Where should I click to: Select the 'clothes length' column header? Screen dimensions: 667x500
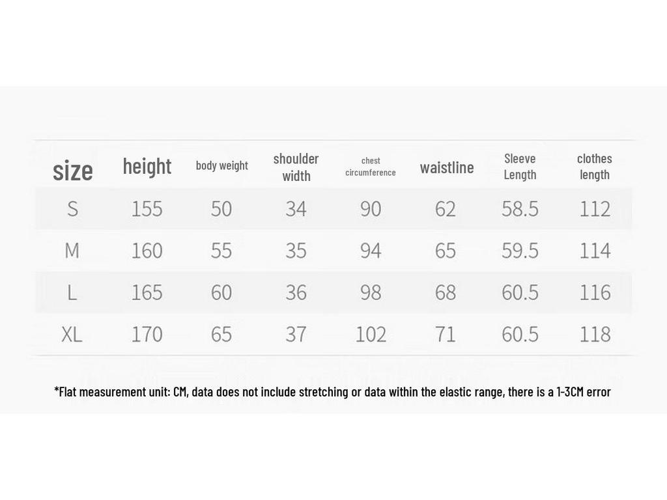[594, 167]
